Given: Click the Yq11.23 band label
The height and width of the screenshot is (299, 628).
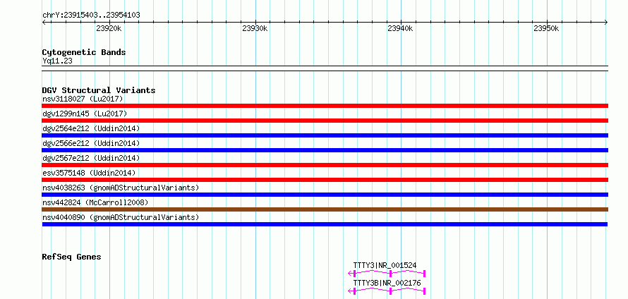Looking at the screenshot, I should (57, 61).
